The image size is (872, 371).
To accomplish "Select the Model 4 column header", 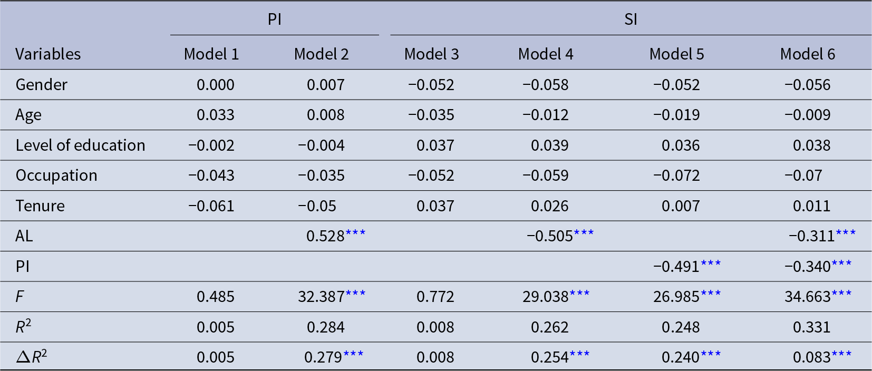I will [x=545, y=54].
